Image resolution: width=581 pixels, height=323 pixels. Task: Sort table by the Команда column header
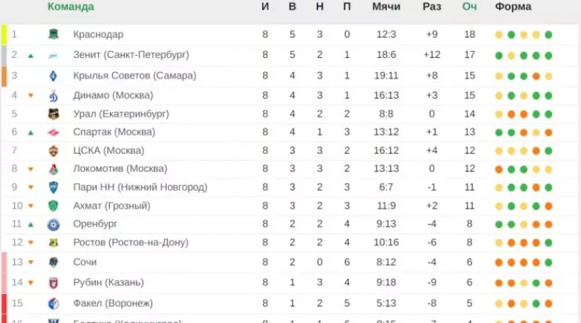(x=71, y=7)
